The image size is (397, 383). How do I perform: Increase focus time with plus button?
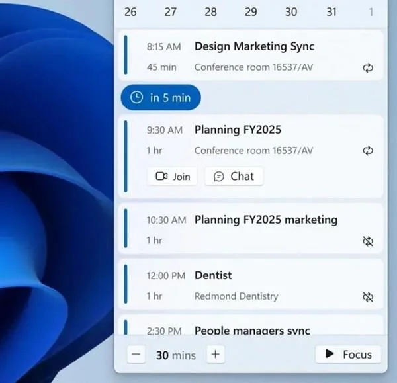tap(216, 354)
